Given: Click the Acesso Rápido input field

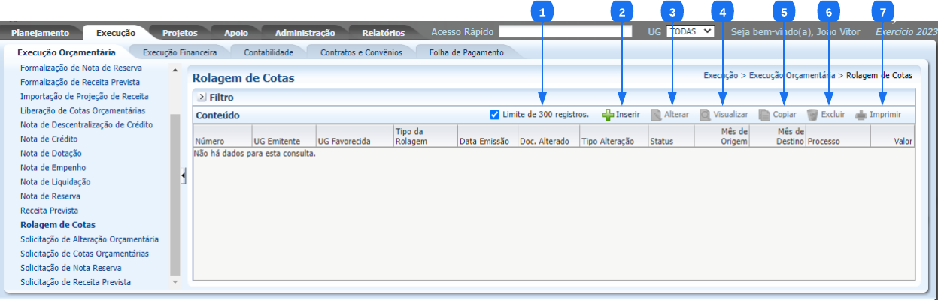Looking at the screenshot, I should point(565,32).
